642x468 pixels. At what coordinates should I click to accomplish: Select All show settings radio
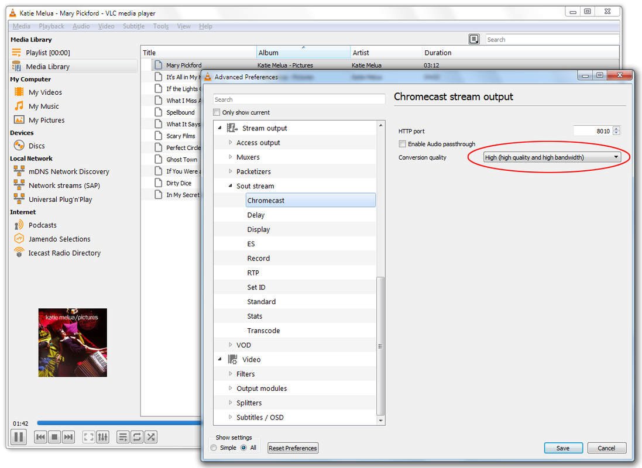(x=243, y=448)
